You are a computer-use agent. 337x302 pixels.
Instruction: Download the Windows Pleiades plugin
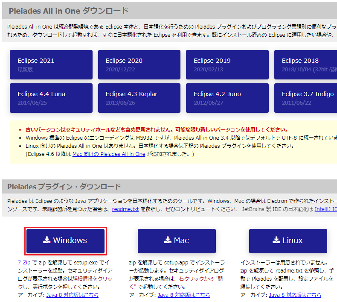click(x=66, y=241)
